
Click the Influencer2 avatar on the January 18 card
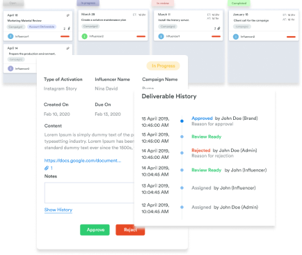(236, 37)
